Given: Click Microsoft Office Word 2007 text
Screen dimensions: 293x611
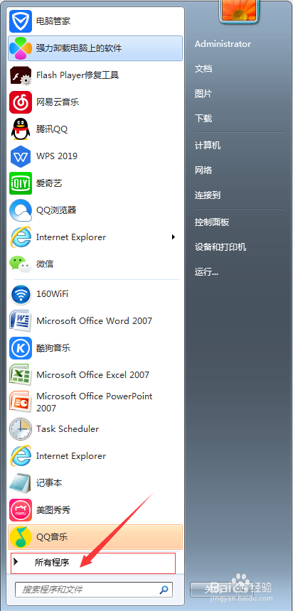Looking at the screenshot, I should [x=94, y=321].
